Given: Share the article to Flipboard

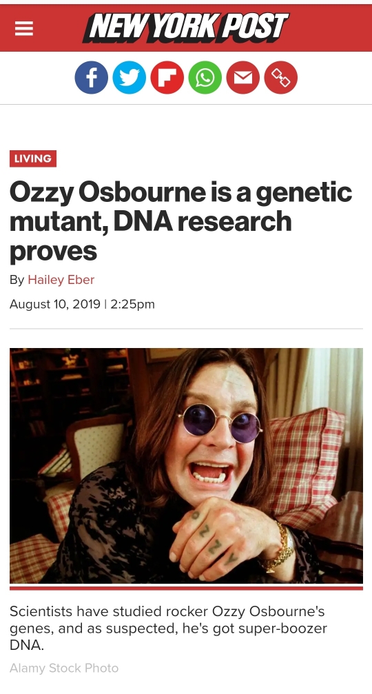Looking at the screenshot, I should coord(167,77).
